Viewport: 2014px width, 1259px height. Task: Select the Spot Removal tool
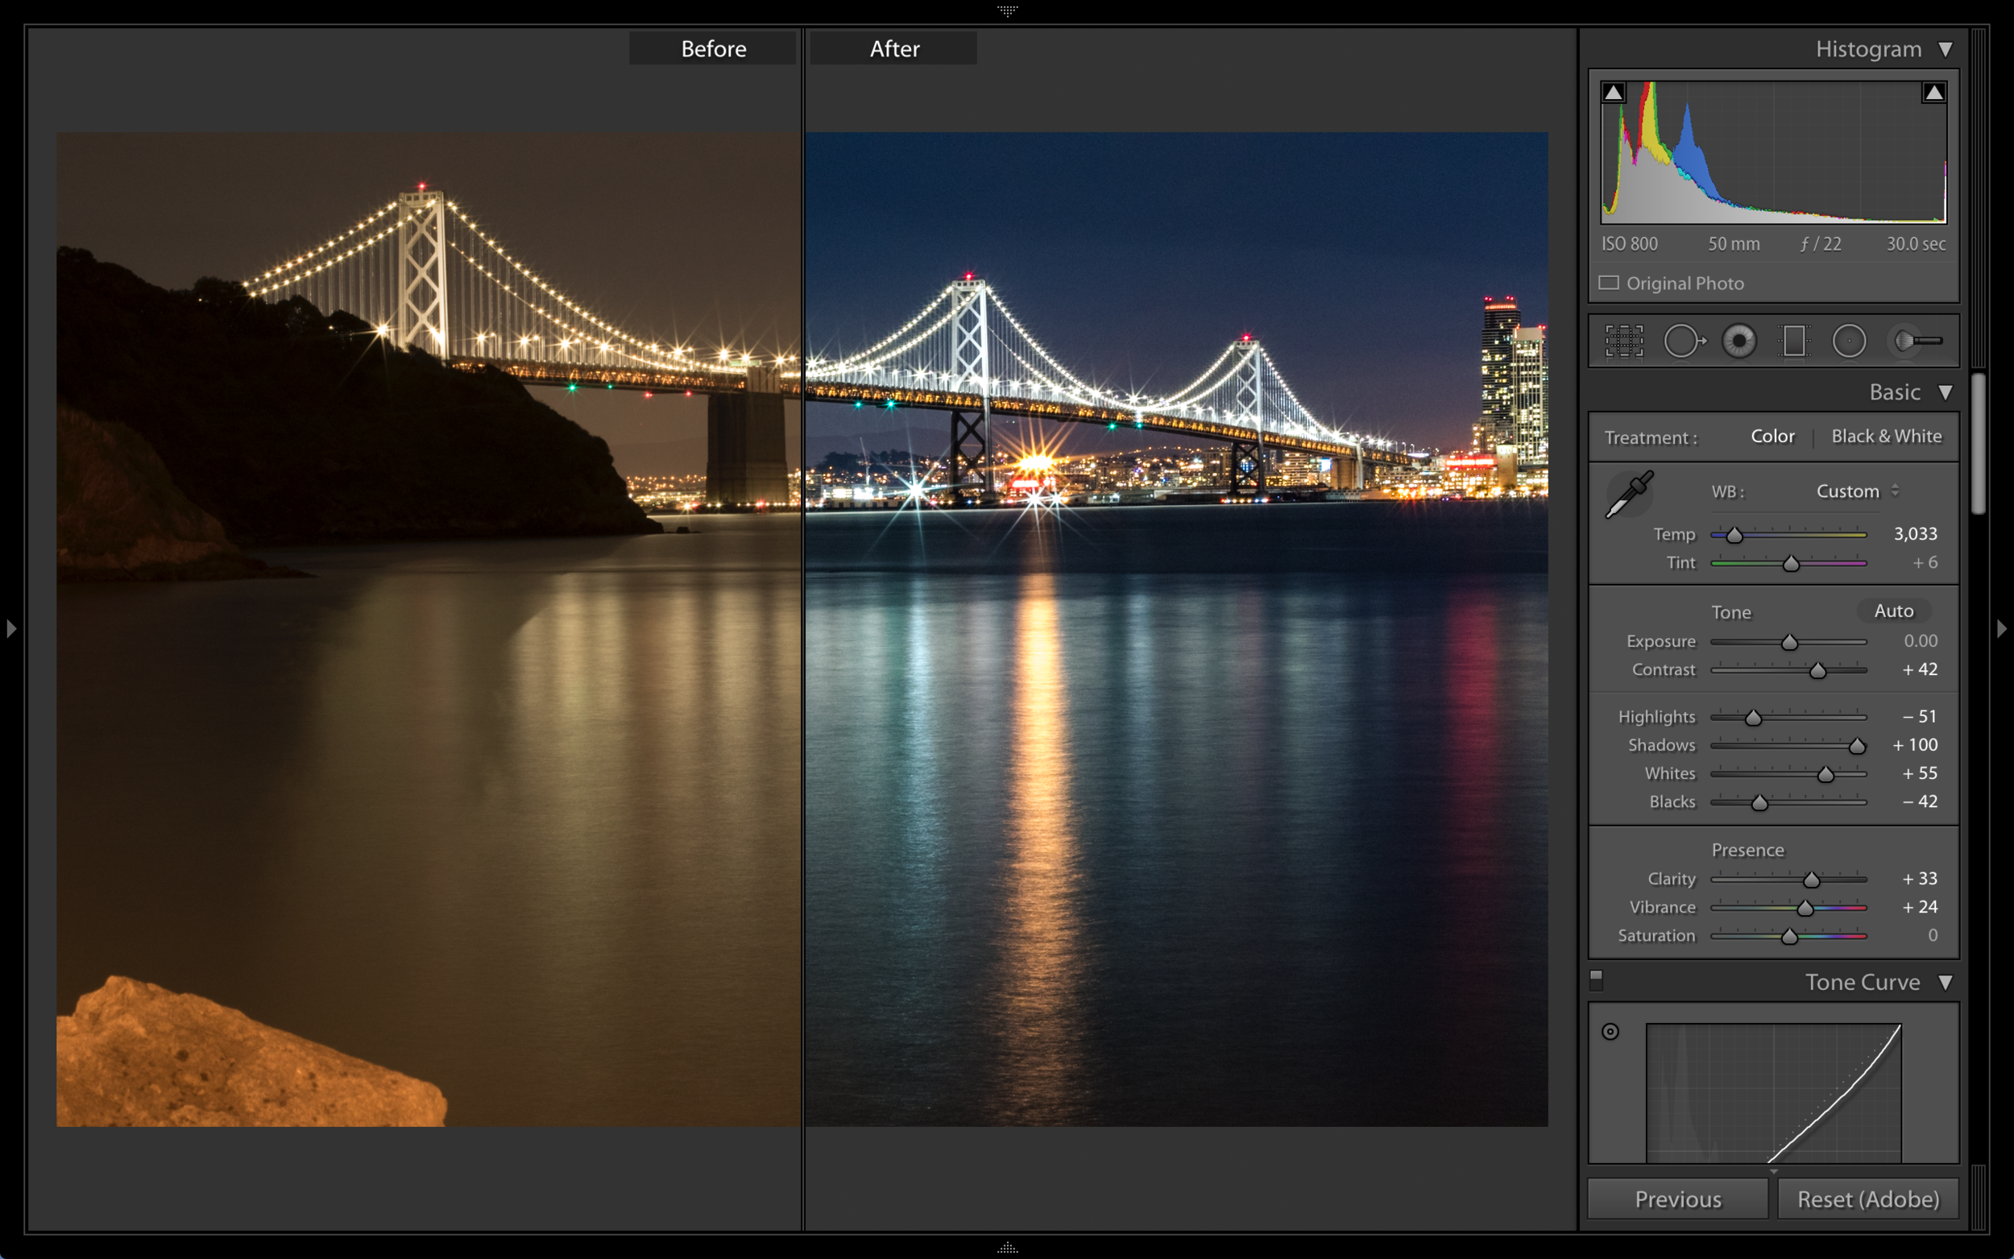tap(1684, 341)
